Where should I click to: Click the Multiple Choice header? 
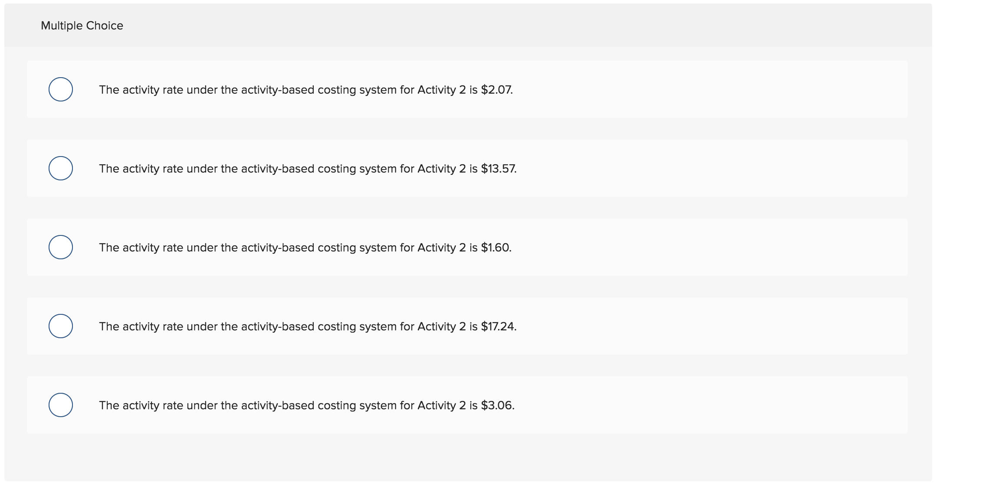pyautogui.click(x=82, y=25)
